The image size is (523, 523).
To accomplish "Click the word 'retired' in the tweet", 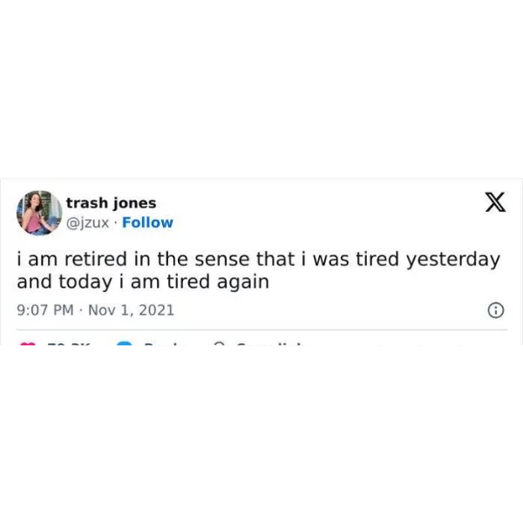I will point(95,259).
